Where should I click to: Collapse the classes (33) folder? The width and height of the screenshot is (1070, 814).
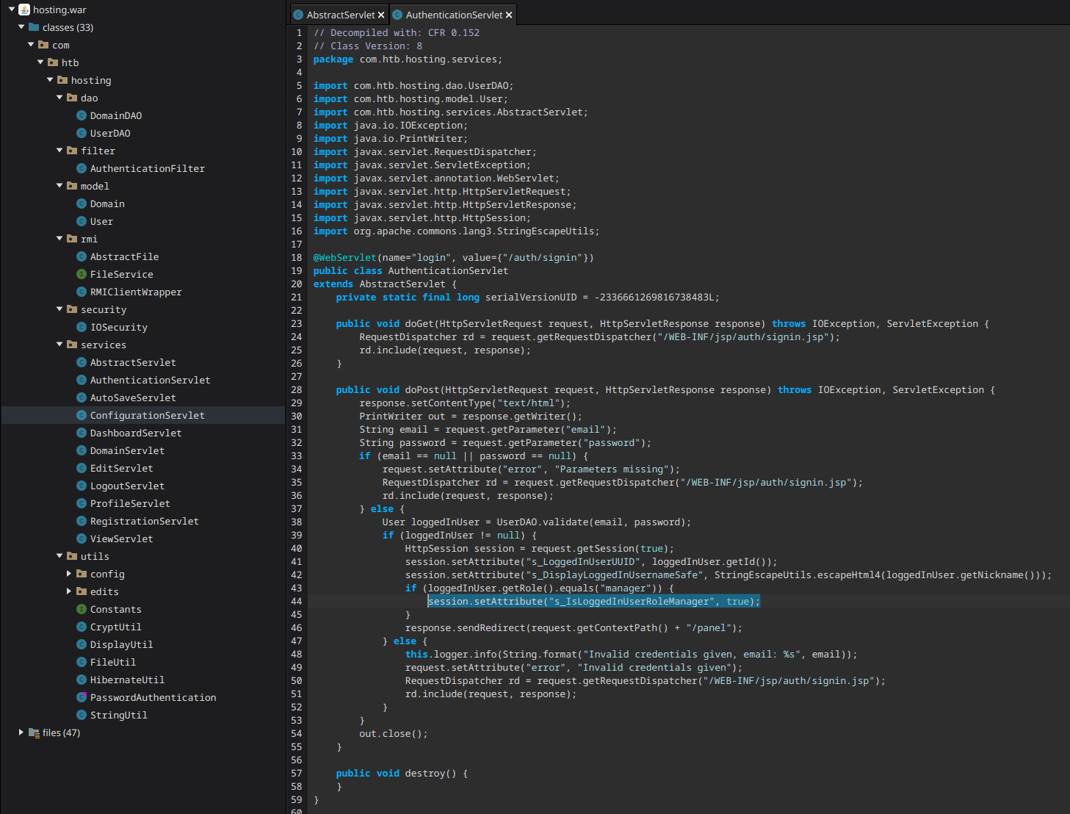coord(21,27)
